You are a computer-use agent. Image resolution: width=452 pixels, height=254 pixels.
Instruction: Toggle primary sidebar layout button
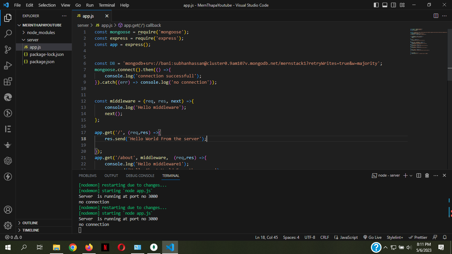pyautogui.click(x=376, y=5)
